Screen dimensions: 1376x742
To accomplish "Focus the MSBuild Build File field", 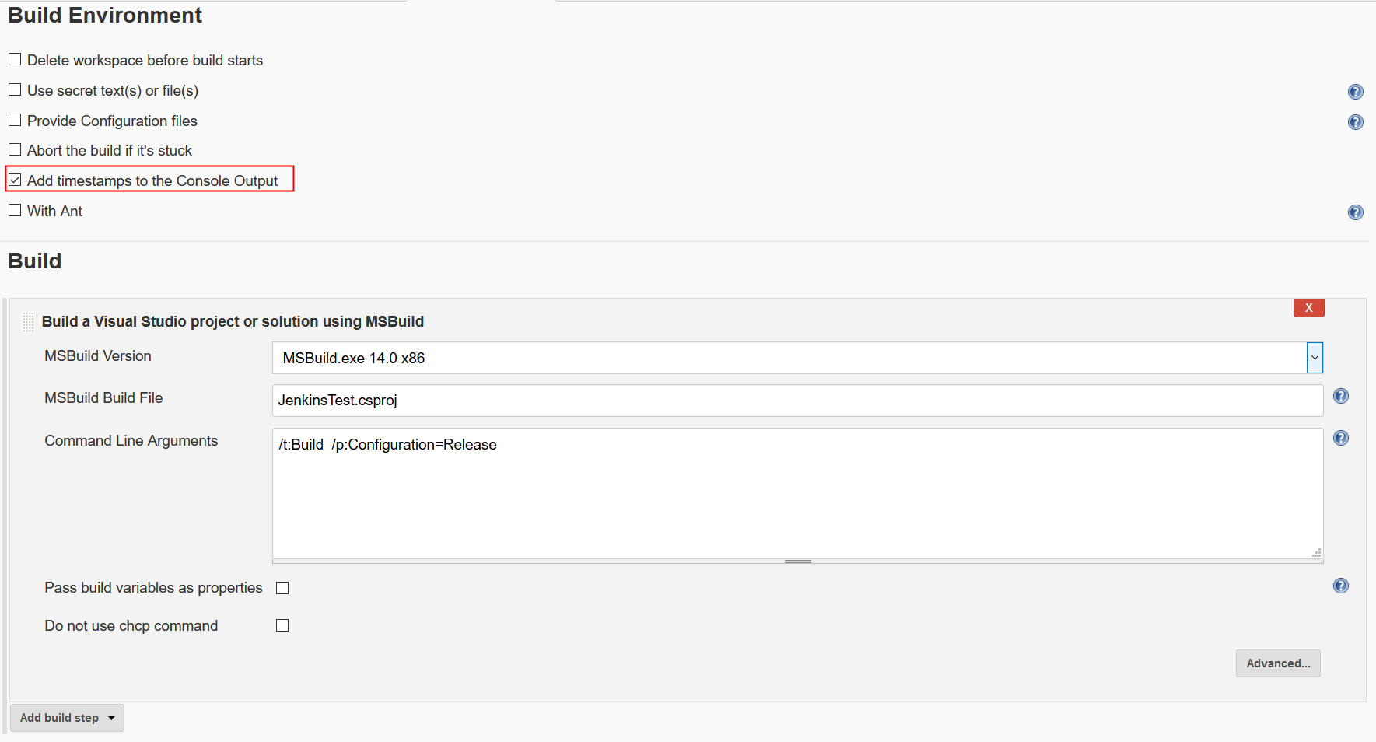I will [x=797, y=401].
